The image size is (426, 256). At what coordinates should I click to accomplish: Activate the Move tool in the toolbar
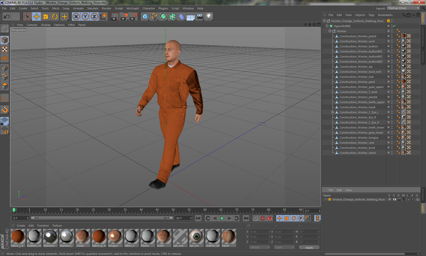point(37,16)
